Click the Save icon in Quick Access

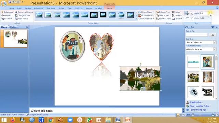tap(10, 2)
